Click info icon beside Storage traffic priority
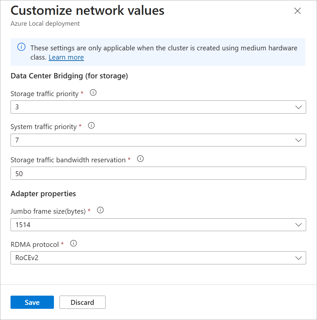Screen dimensions: 317x320 (93, 93)
